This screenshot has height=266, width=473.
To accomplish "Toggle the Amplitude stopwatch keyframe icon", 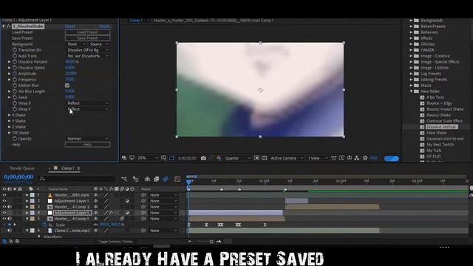I will [15, 74].
